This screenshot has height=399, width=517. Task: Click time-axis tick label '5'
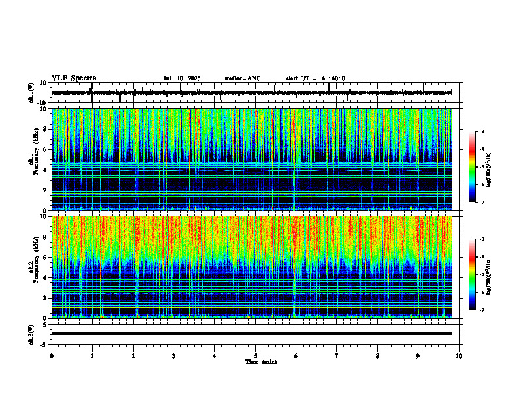click(255, 356)
